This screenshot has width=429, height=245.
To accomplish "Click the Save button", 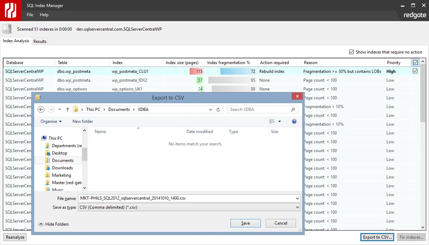I will click(245, 223).
